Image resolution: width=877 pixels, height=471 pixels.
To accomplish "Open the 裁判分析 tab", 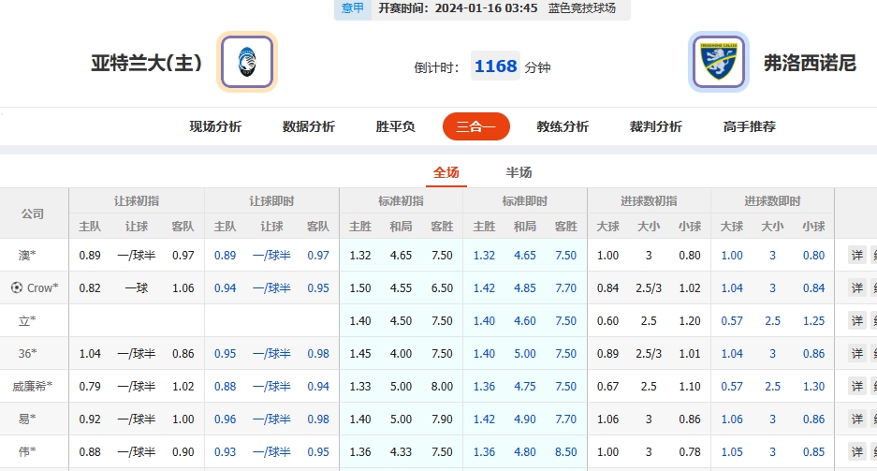I will [x=656, y=126].
